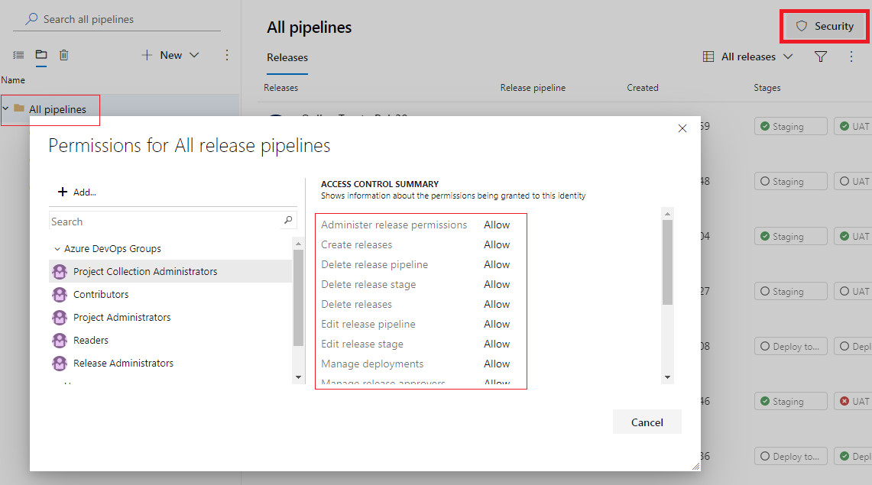
Task: Select the Project Collection Administrators group avatar icon
Action: 60,271
